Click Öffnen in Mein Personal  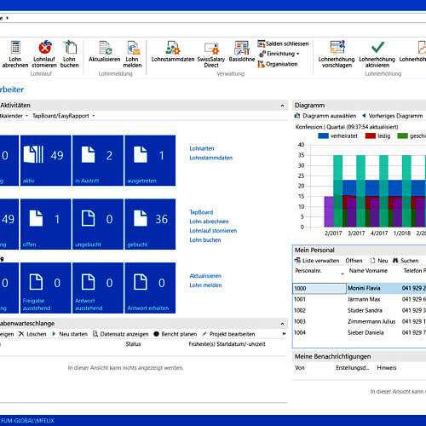(x=354, y=261)
